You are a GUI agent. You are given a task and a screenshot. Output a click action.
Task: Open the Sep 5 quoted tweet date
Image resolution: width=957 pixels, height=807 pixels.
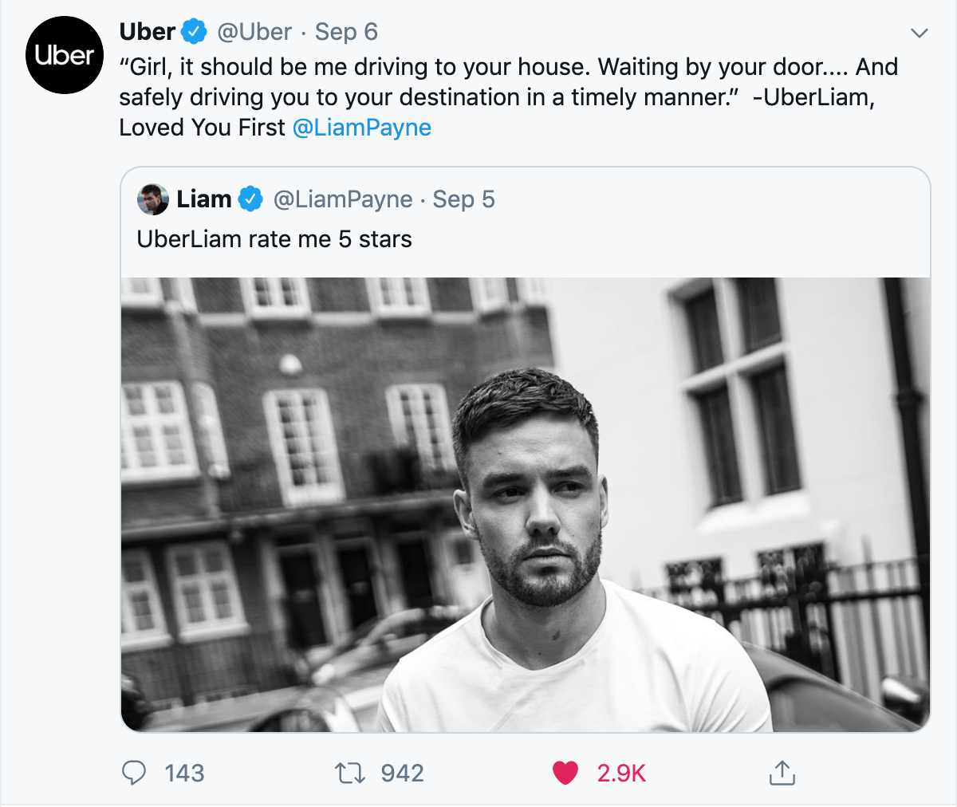463,199
